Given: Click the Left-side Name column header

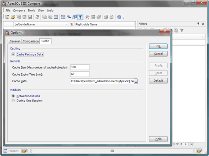Looking at the screenshot, I should [41, 25].
